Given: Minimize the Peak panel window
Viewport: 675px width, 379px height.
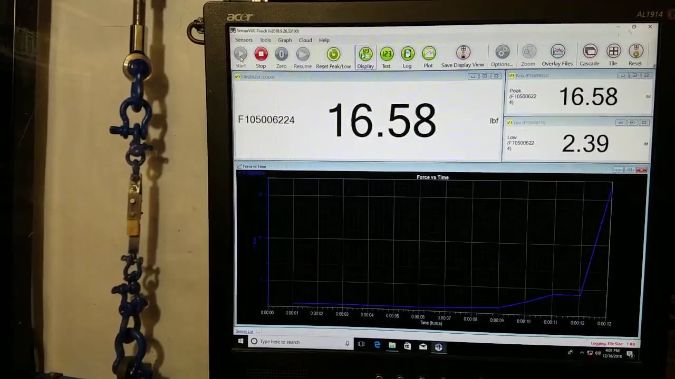Looking at the screenshot, I should [x=623, y=75].
